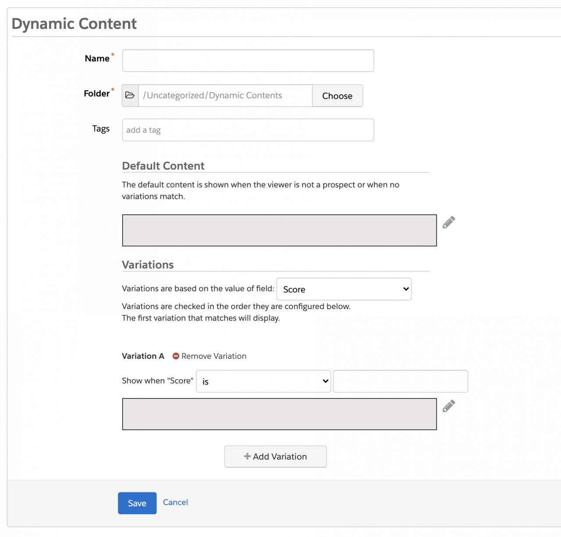Viewport: 561px width, 537px height.
Task: Open the 'is' condition dropdown for Variation A
Action: point(263,381)
